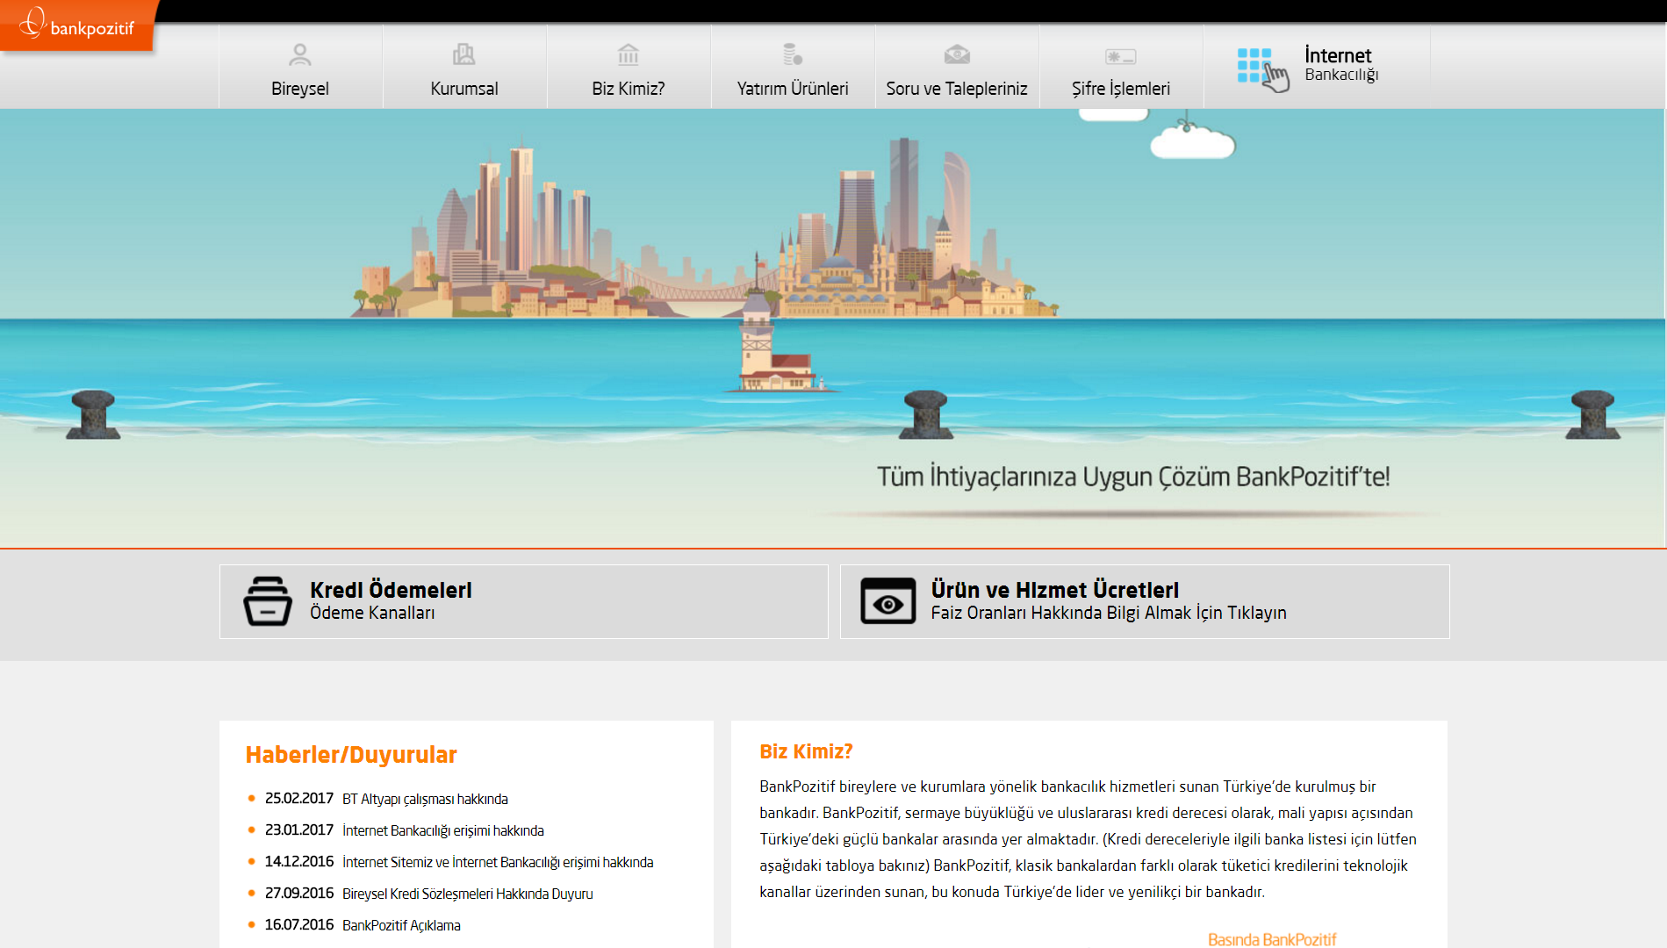
Task: Open the 23.01.2017 İnternet Bankacılığı erişimi announcement
Action: pyautogui.click(x=443, y=830)
